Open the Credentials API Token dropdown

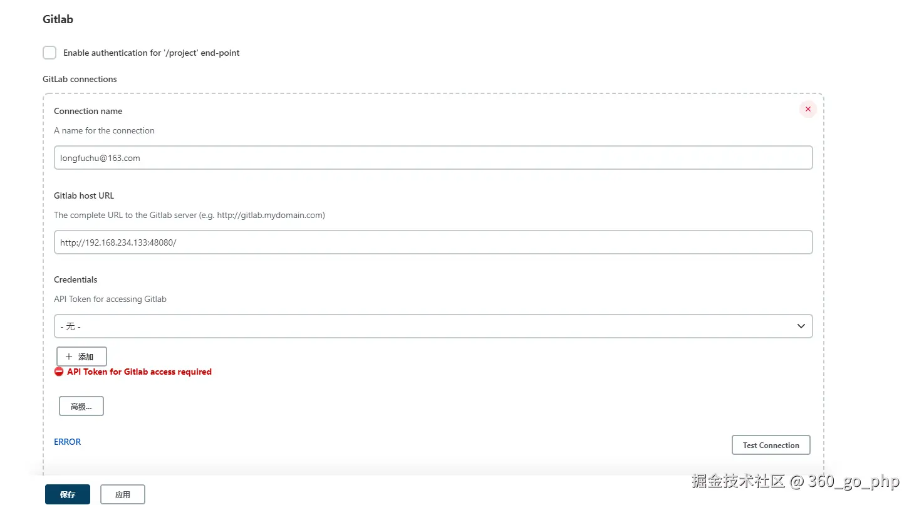[432, 326]
